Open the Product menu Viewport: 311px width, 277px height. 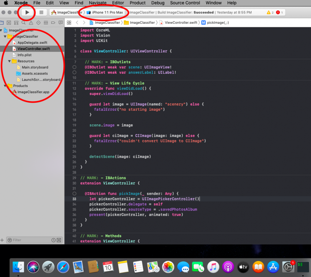click(x=138, y=3)
